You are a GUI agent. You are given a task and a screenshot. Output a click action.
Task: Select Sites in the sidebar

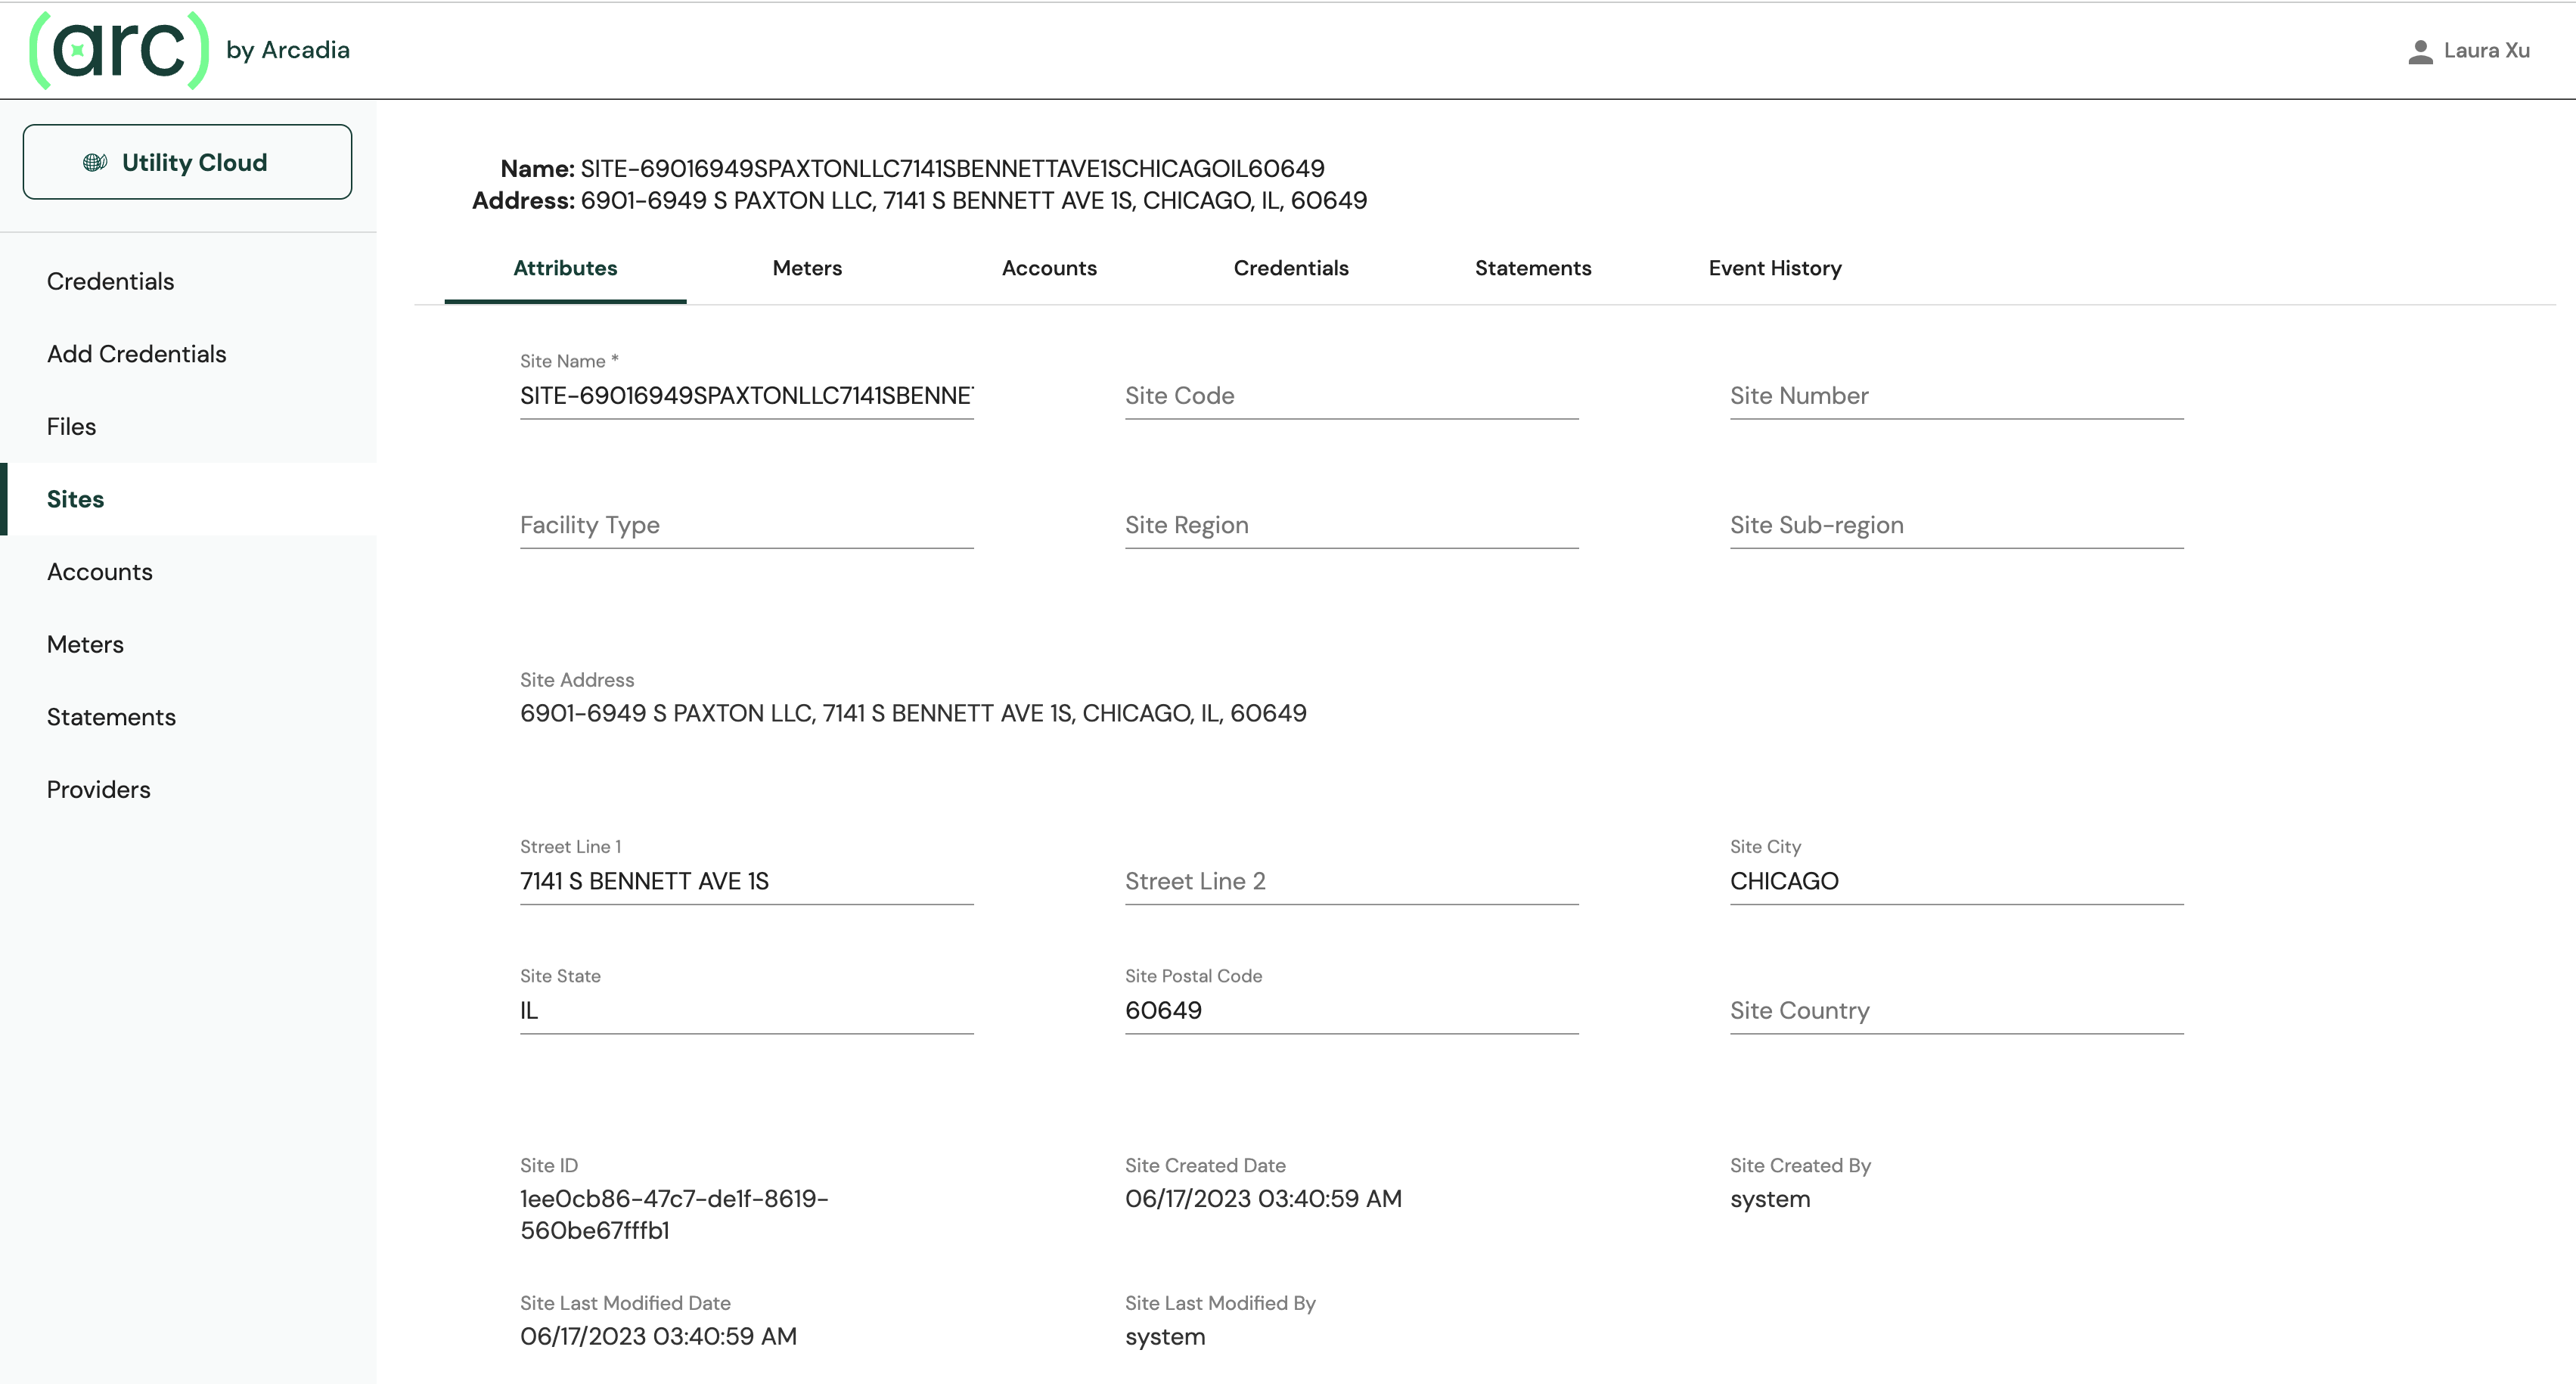tap(76, 499)
